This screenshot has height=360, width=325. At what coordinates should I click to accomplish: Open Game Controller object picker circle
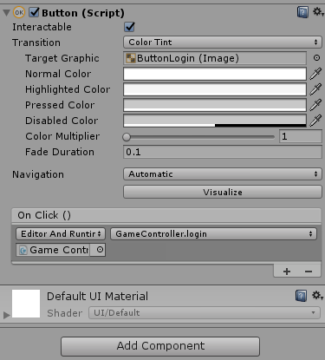pos(100,250)
